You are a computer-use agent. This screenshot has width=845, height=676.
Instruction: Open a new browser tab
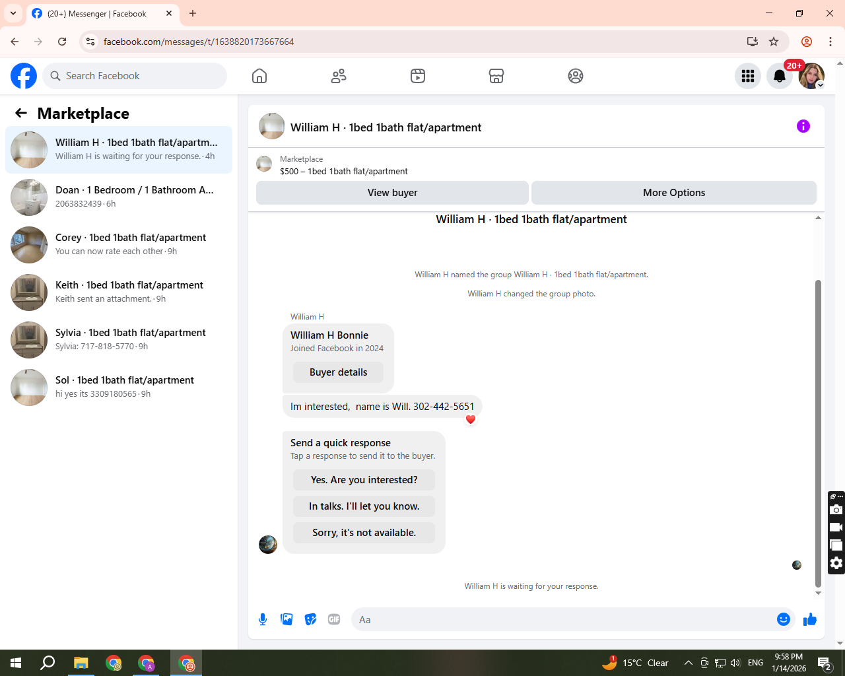coord(193,13)
